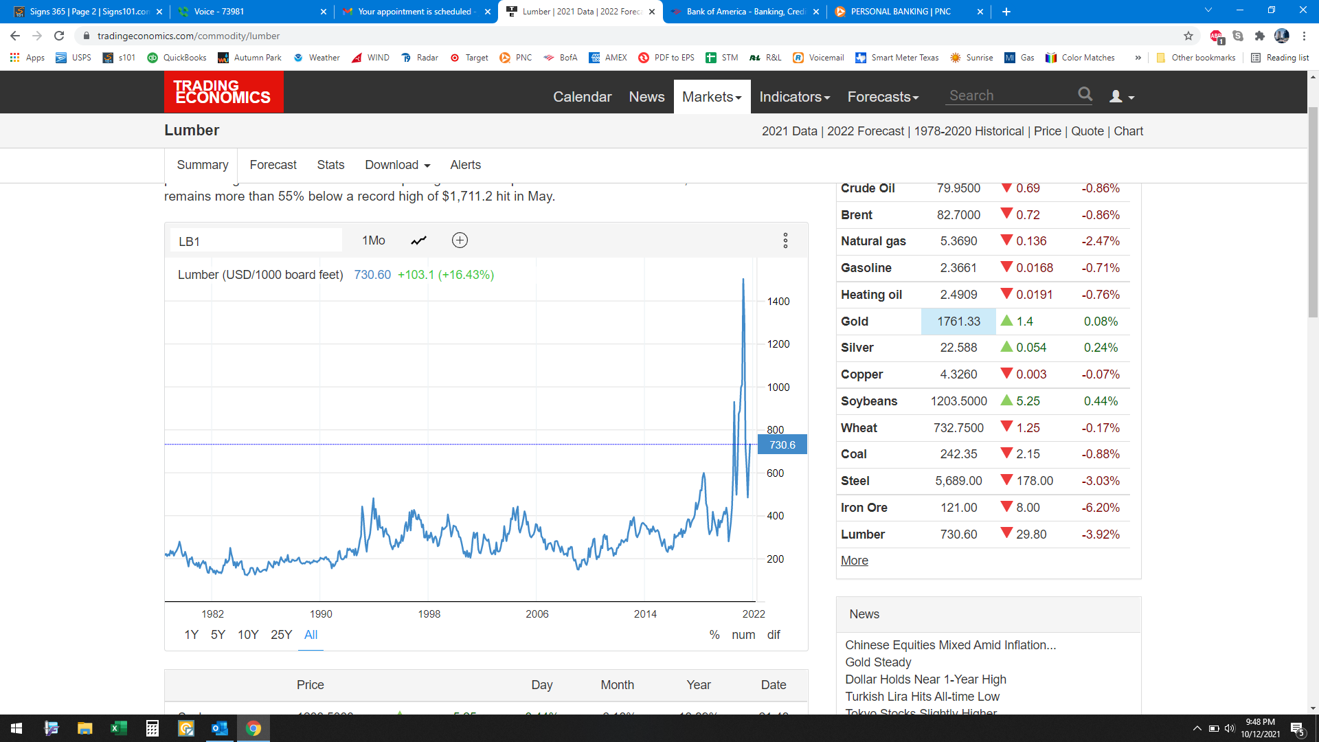Select the 10Y chart range
Screen dimensions: 1319x742
pyautogui.click(x=248, y=635)
